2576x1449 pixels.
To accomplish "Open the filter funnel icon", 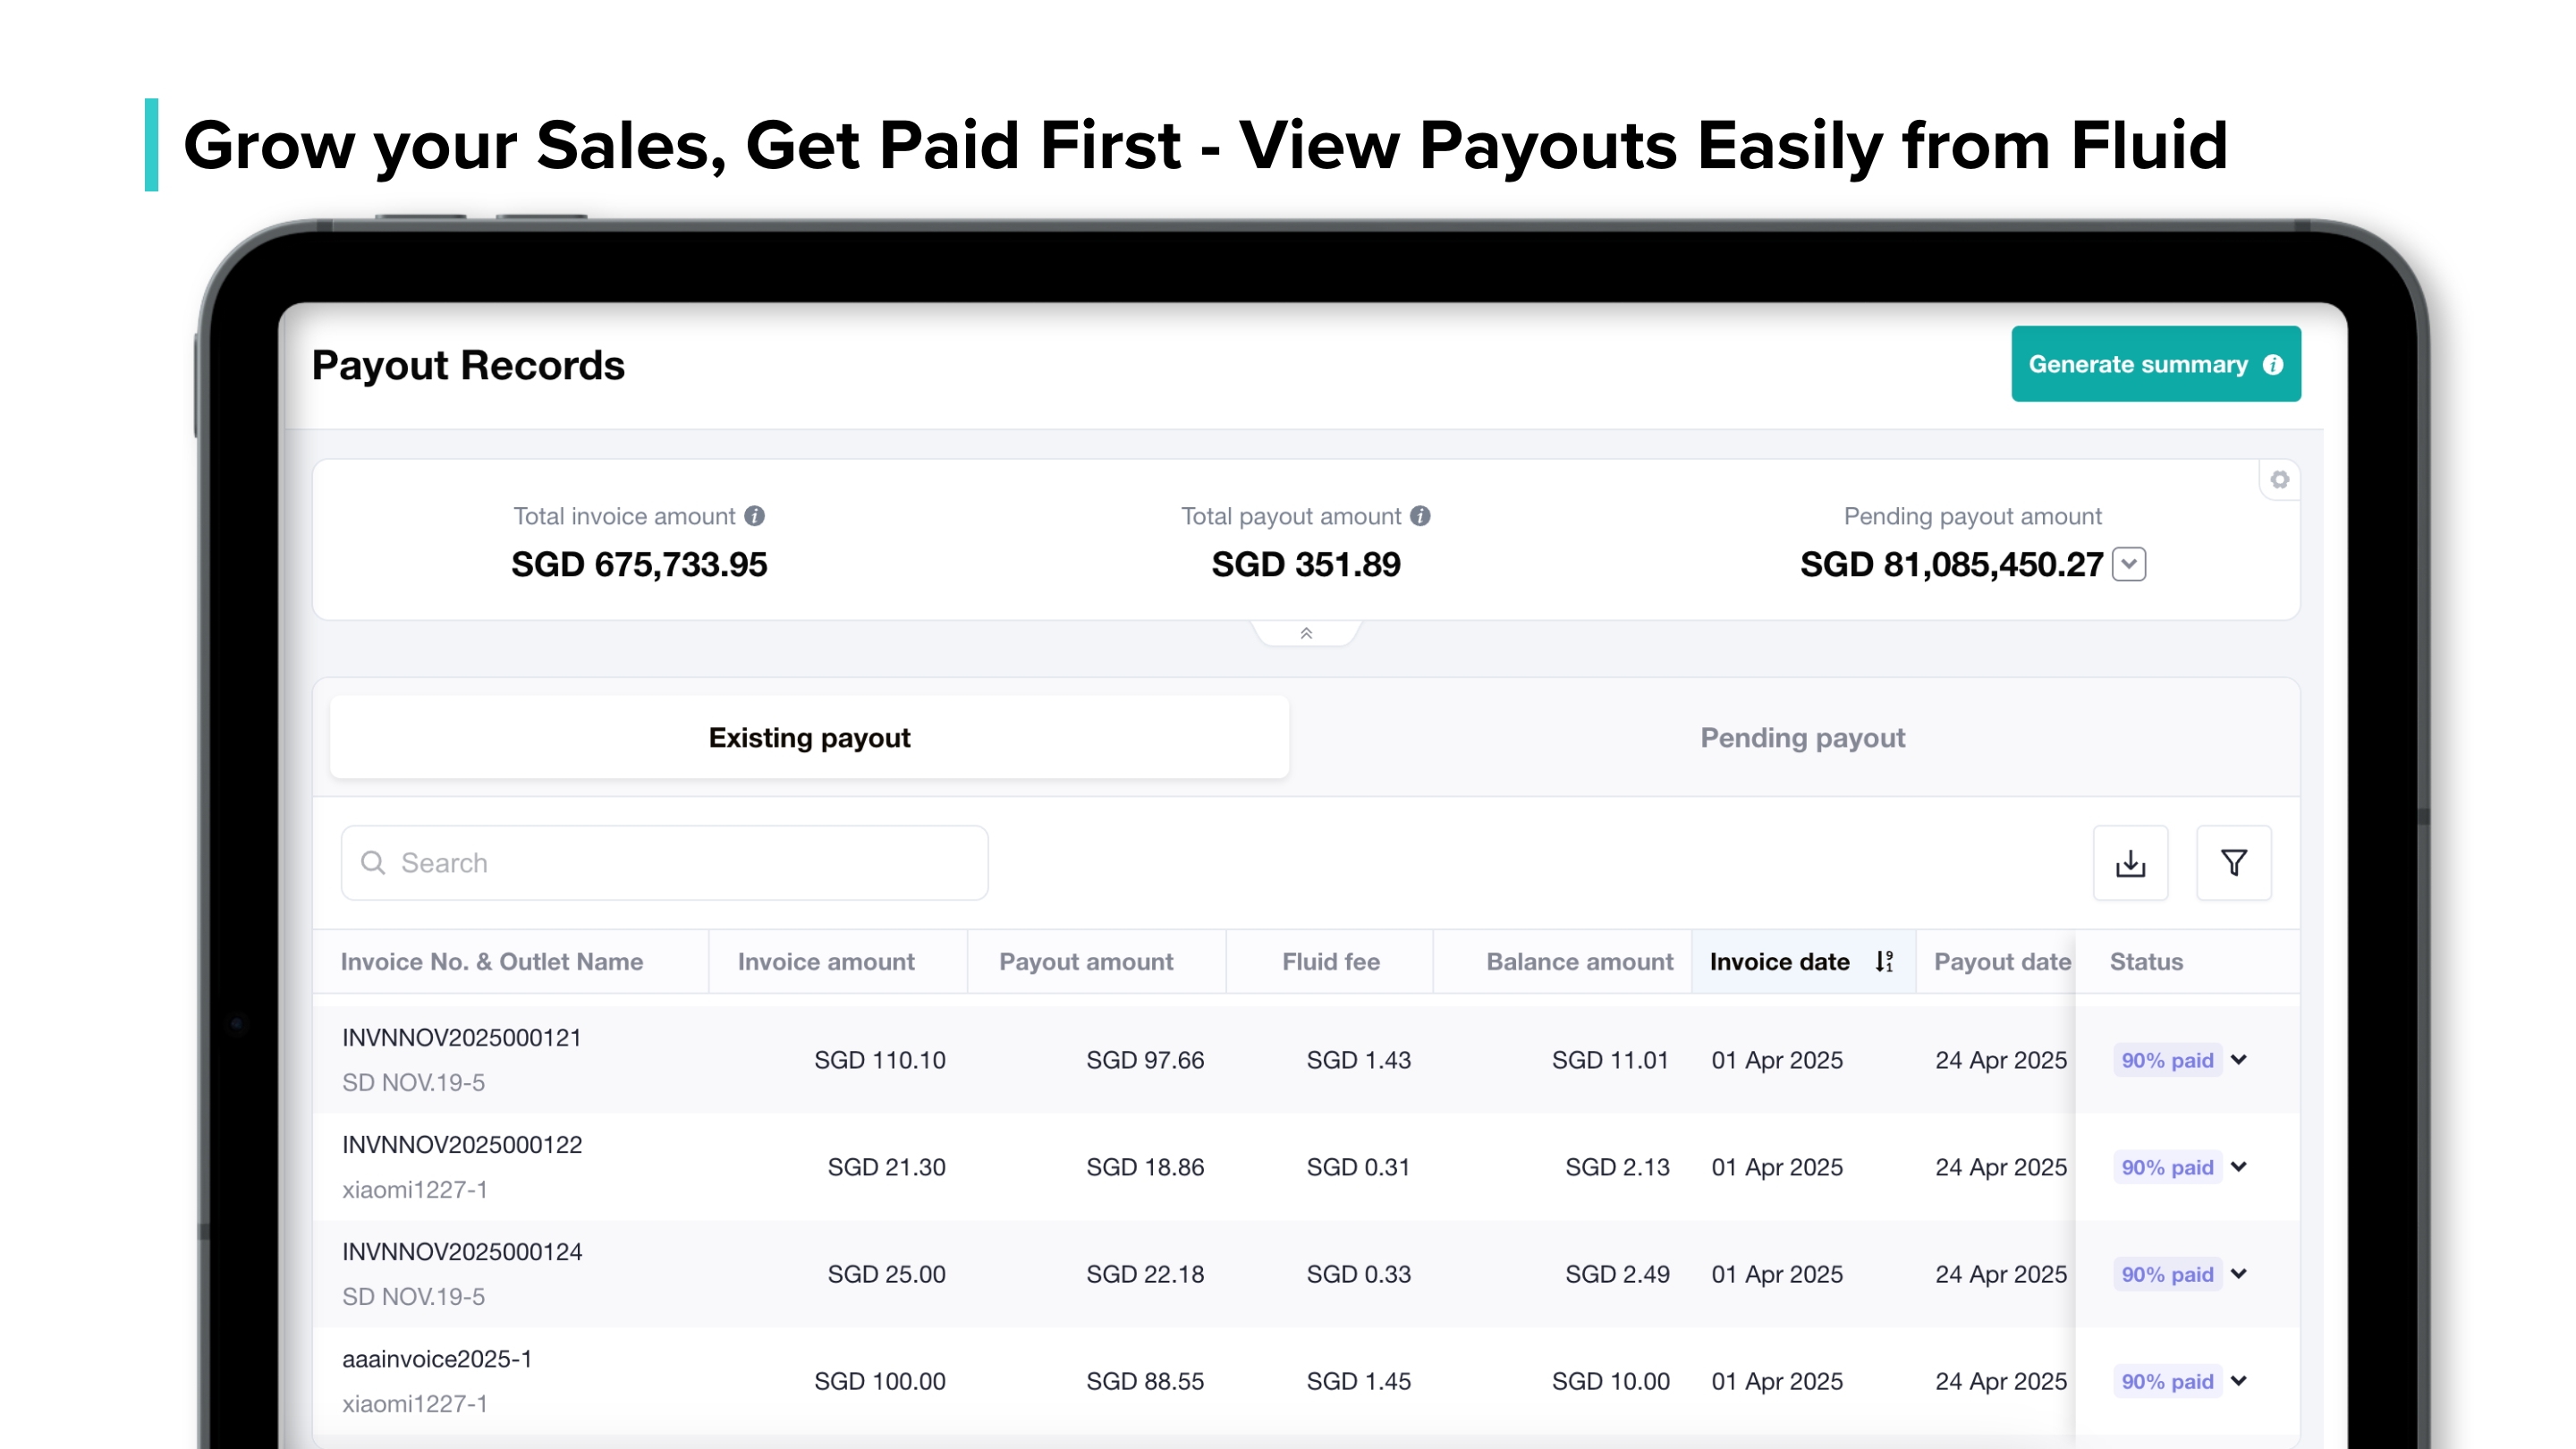I will point(2233,863).
